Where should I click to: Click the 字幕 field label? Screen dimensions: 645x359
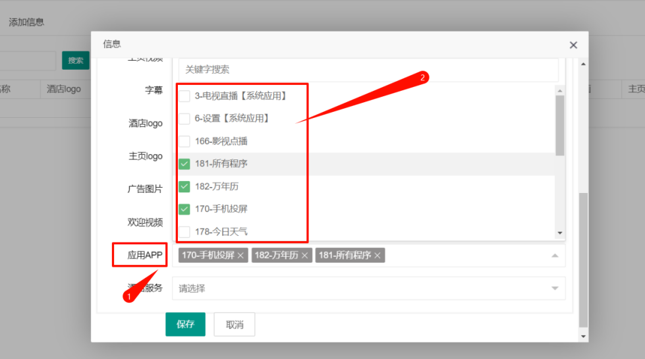(154, 90)
